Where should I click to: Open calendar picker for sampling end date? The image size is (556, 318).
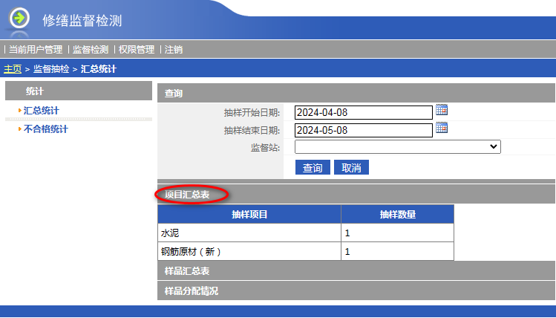442,128
